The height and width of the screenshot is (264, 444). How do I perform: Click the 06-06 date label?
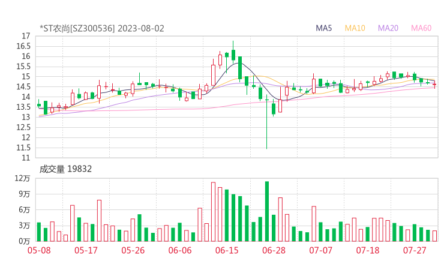tap(180, 250)
